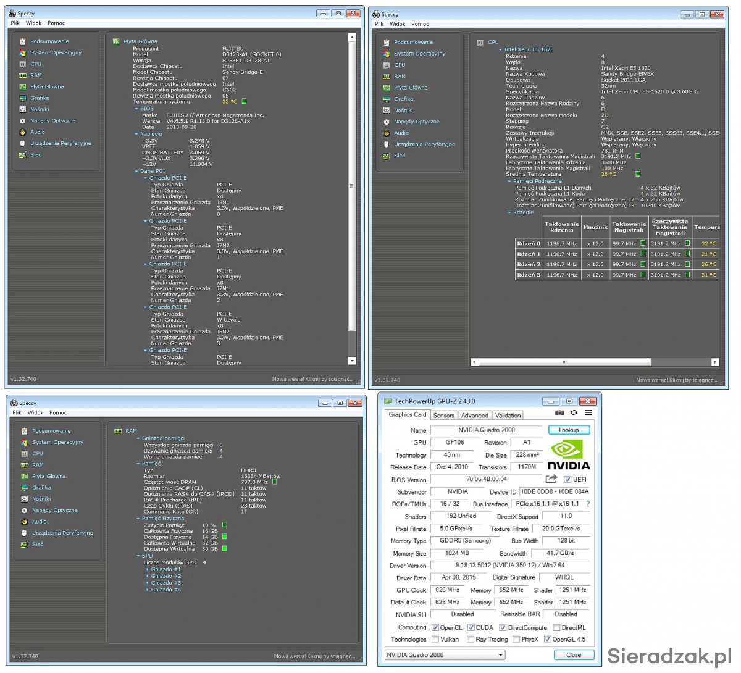The image size is (741, 673).
Task: Toggle the DirectCompute checkbox
Action: pyautogui.click(x=503, y=627)
